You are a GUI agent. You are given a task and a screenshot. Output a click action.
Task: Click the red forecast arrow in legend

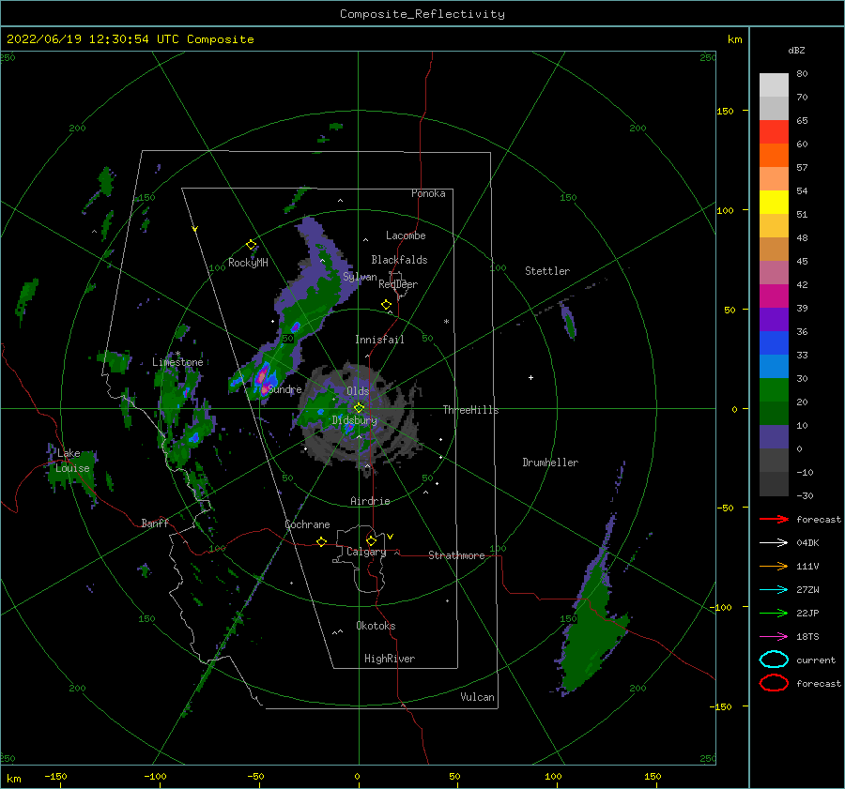(x=774, y=519)
